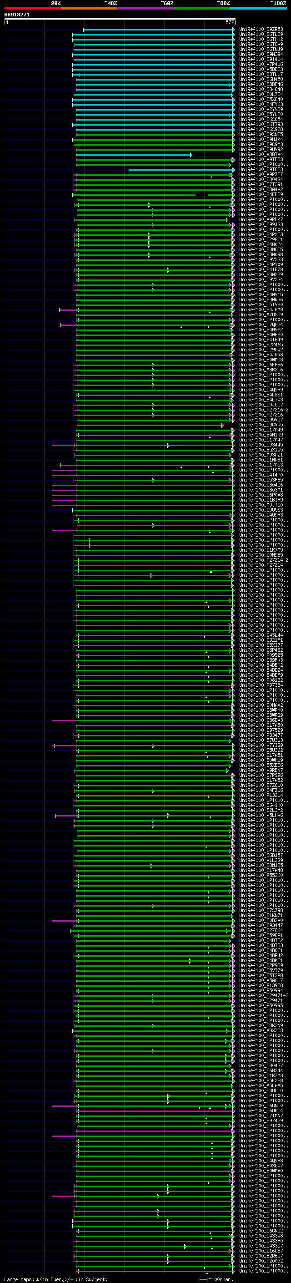Viewport: 291px width, 1283px height.
Task: Select hit UniRef100_Q9C9X3
Action: pyautogui.click(x=261, y=144)
